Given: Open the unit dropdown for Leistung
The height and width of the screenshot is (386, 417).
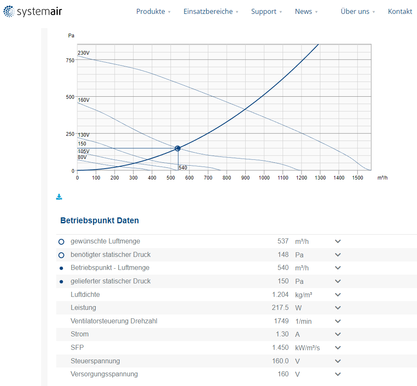Looking at the screenshot, I should coord(338,308).
